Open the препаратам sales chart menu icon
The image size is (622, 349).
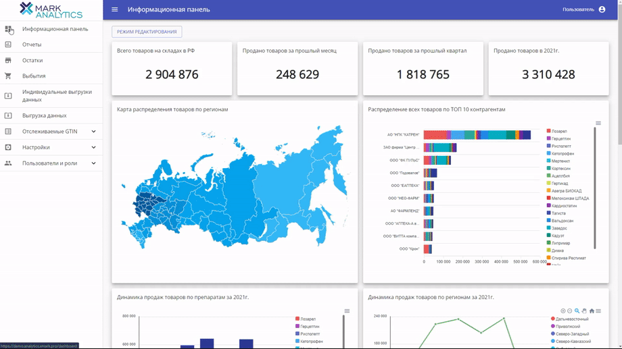[347, 311]
